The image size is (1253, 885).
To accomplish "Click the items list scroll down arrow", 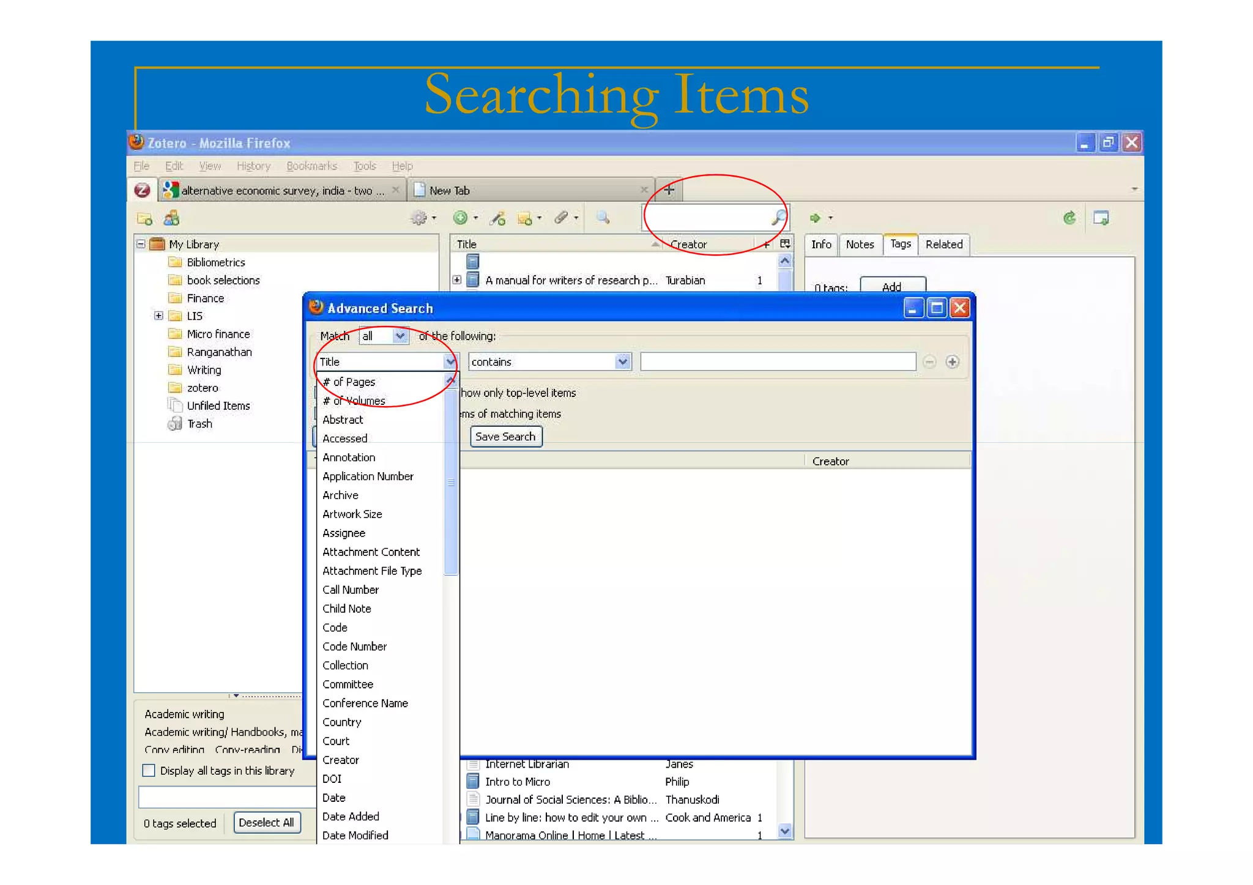I will coord(785,831).
